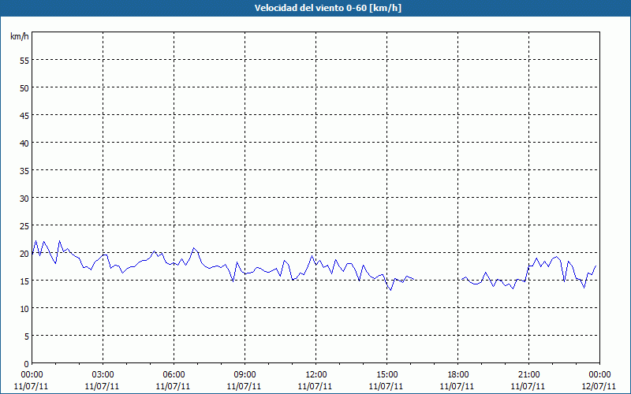Click the y-axis label '5'
631x394 pixels.
(x=27, y=336)
